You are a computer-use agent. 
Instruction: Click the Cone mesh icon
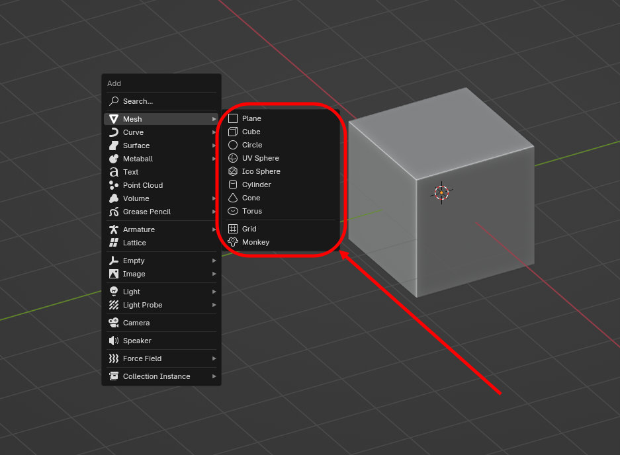coord(233,198)
